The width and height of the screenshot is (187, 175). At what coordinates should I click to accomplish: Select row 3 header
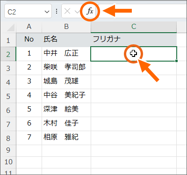(8, 68)
